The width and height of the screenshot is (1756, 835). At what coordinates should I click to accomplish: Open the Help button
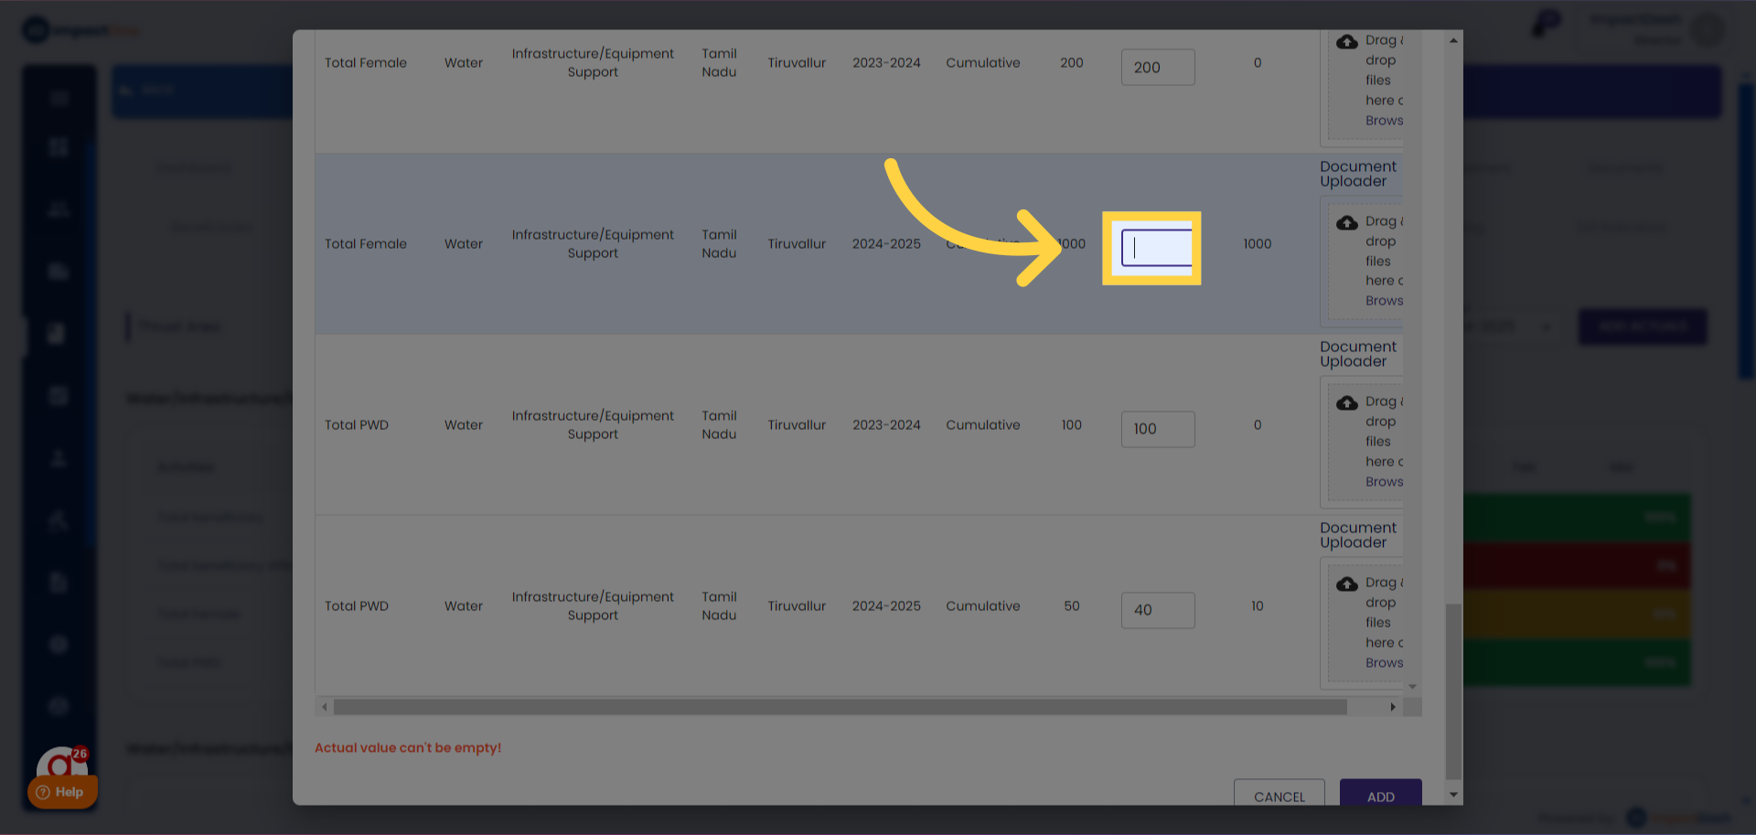pyautogui.click(x=61, y=792)
